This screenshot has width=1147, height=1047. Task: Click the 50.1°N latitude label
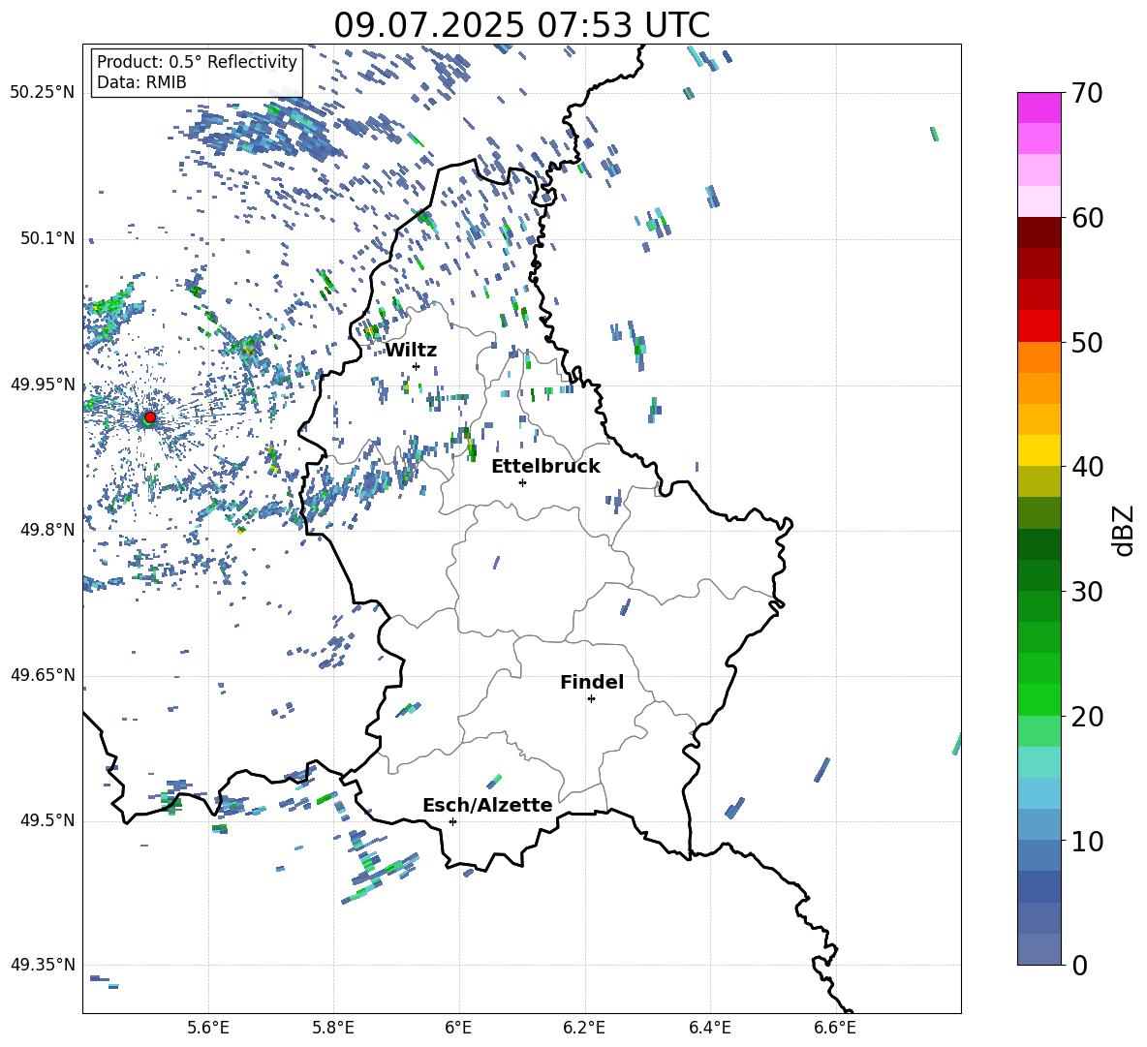47,238
